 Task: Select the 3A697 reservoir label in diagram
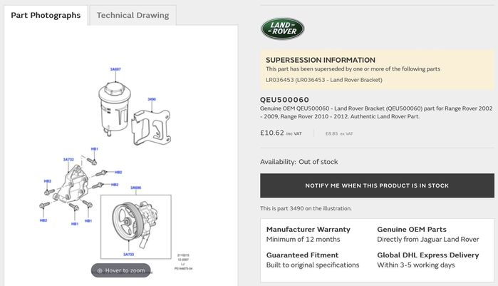115,69
